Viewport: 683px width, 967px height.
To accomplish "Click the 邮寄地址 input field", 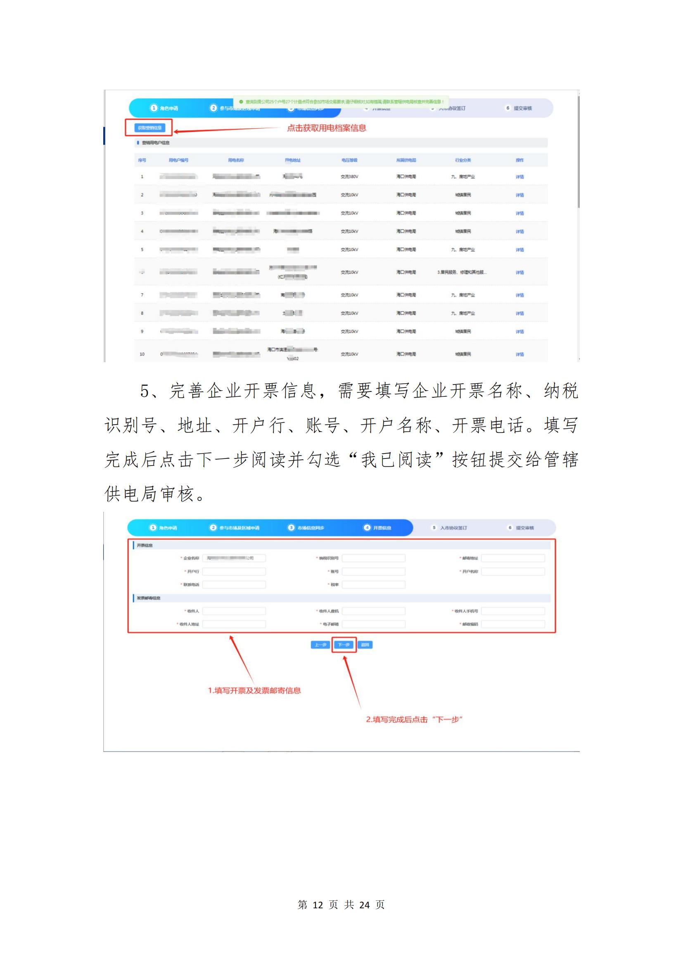I will [x=513, y=558].
